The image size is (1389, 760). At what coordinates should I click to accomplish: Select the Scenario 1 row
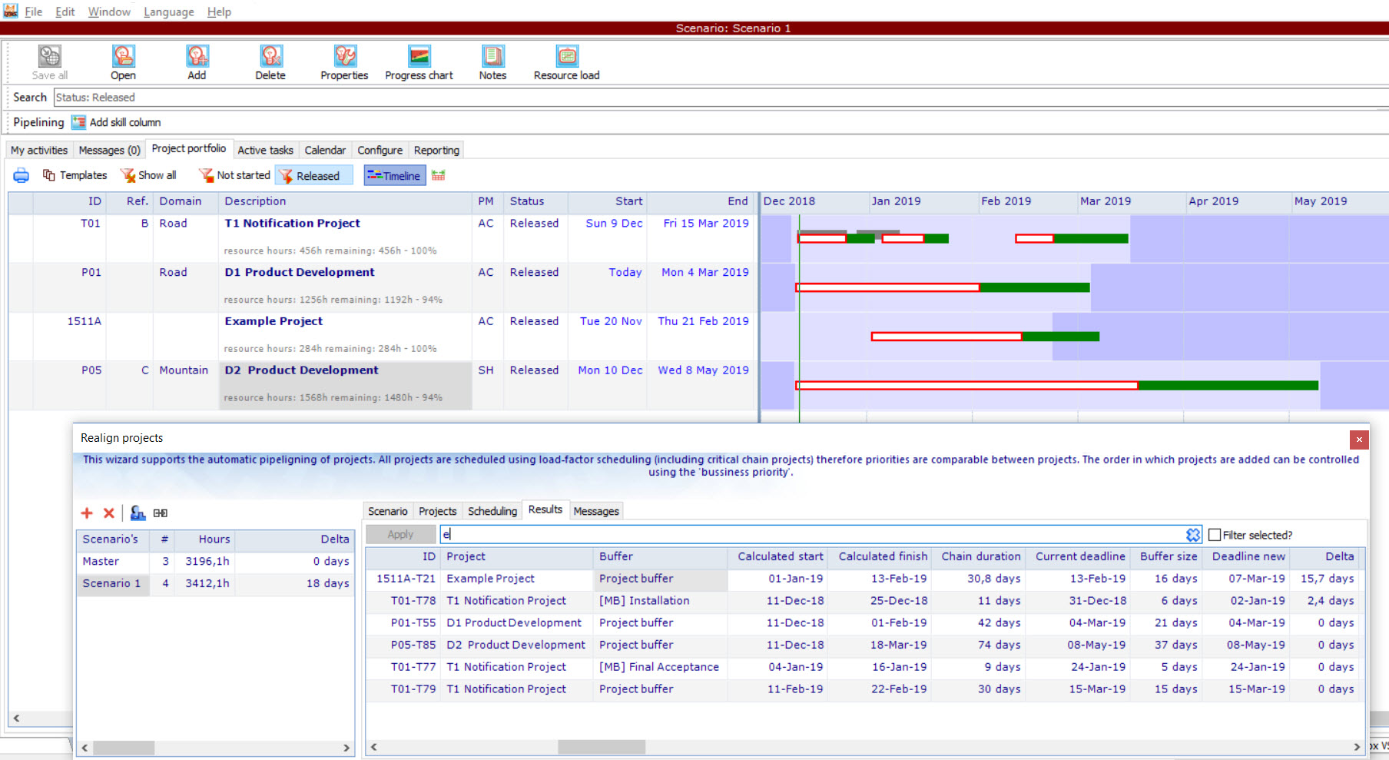(215, 584)
